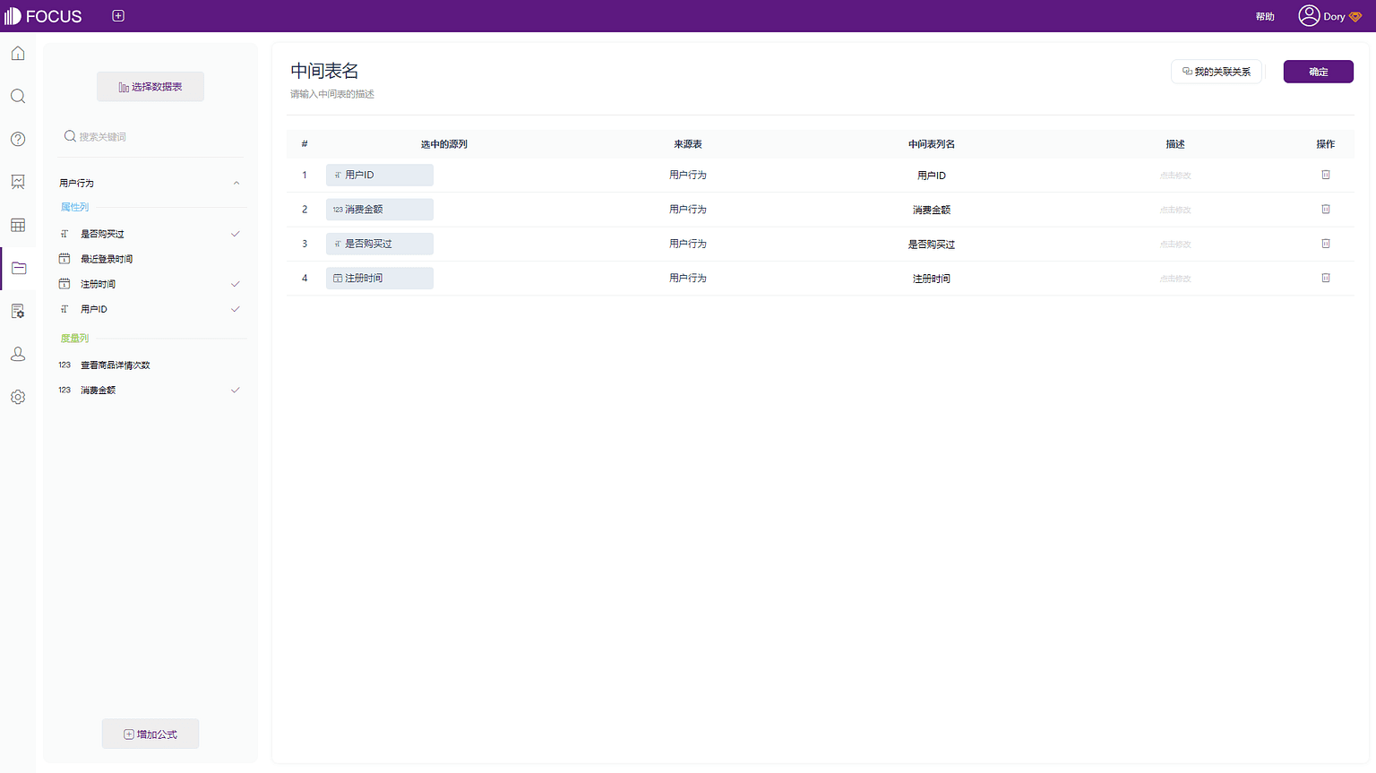The image size is (1376, 773).
Task: Click the 度量列 section label
Action: tap(74, 339)
